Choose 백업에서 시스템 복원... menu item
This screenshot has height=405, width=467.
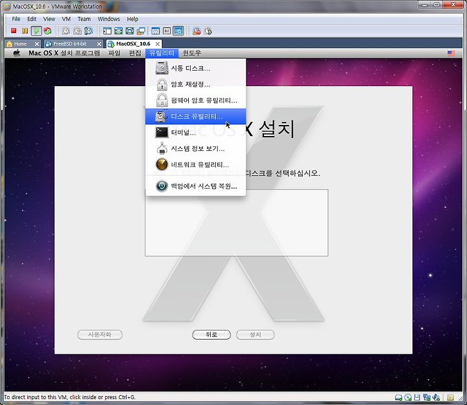coord(196,186)
